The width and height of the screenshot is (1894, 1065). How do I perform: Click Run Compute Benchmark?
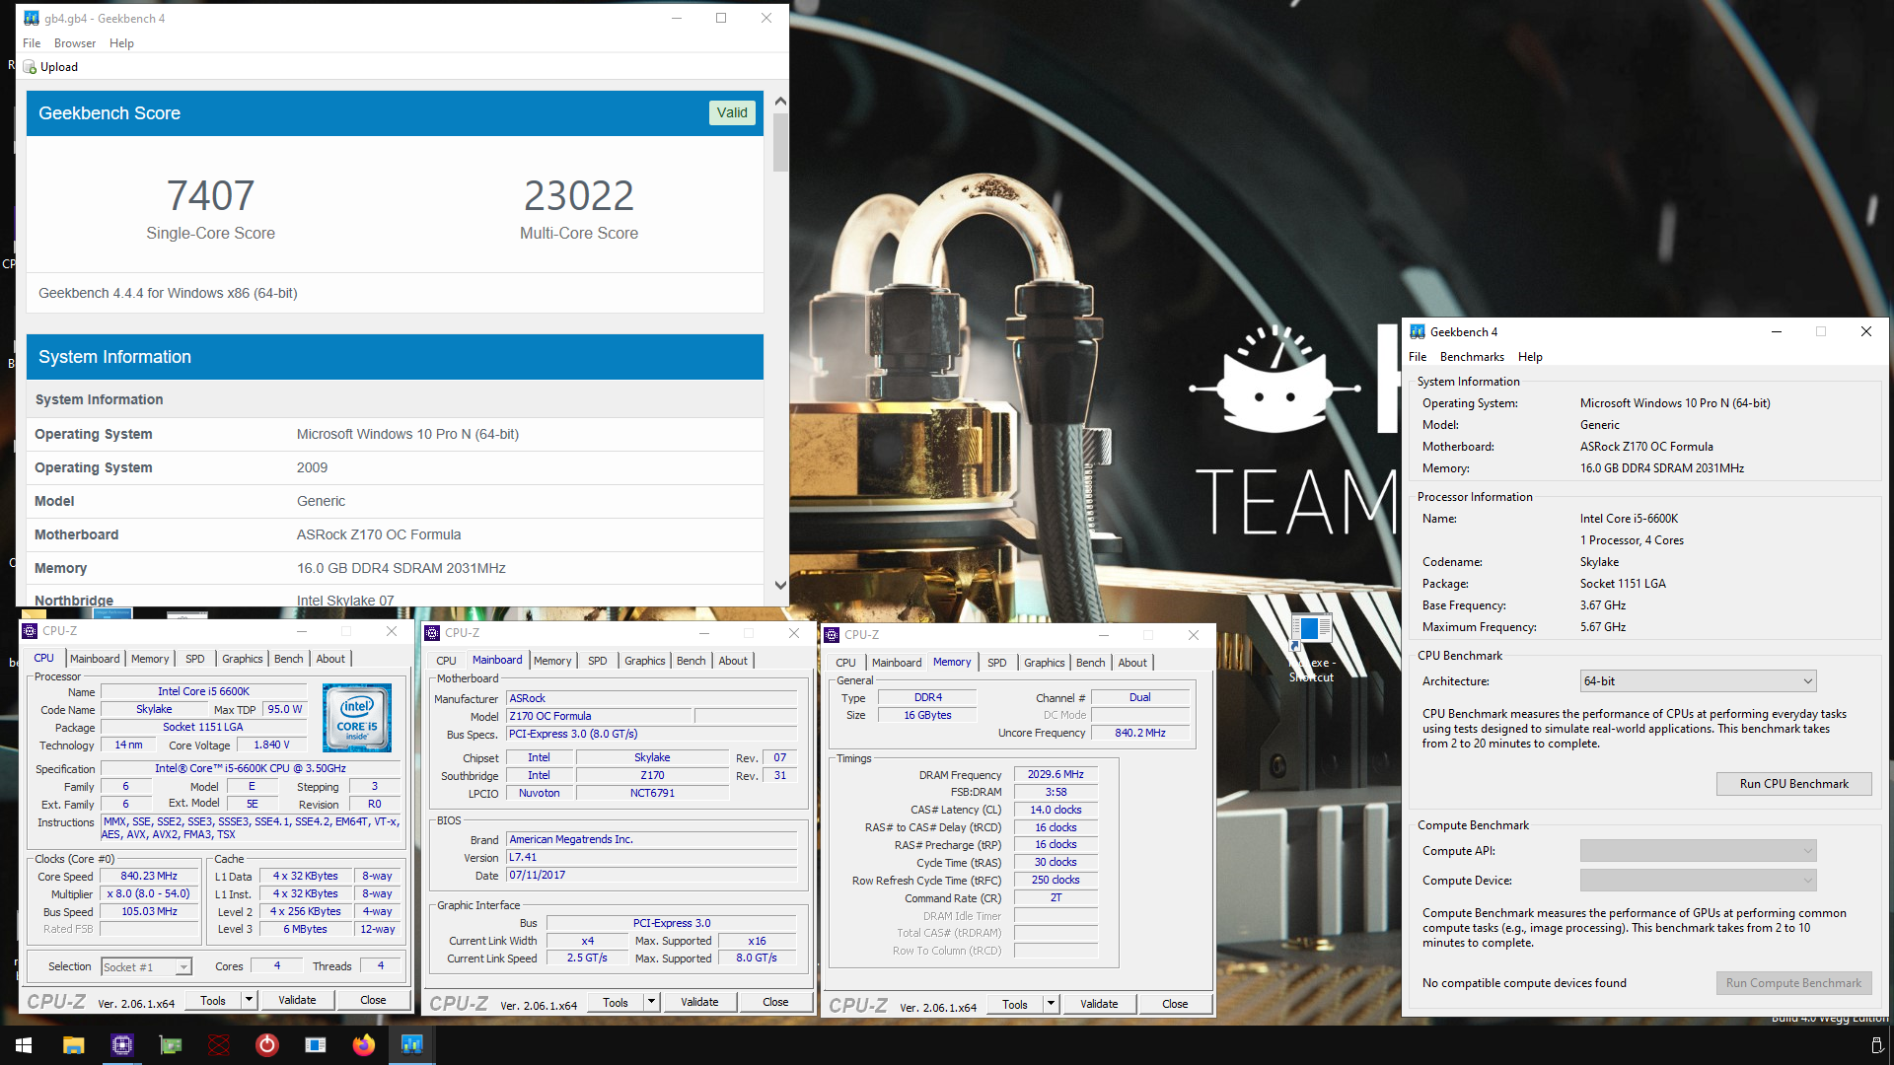pos(1793,983)
